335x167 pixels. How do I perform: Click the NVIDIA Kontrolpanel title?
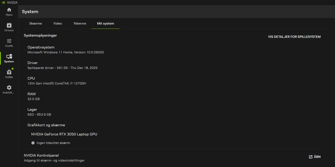41,155
